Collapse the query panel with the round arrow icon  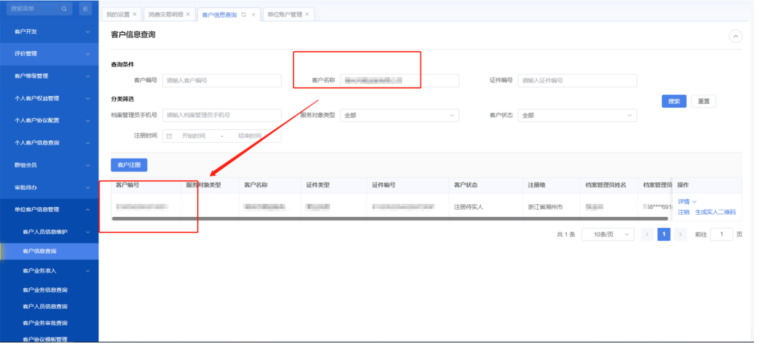click(735, 36)
